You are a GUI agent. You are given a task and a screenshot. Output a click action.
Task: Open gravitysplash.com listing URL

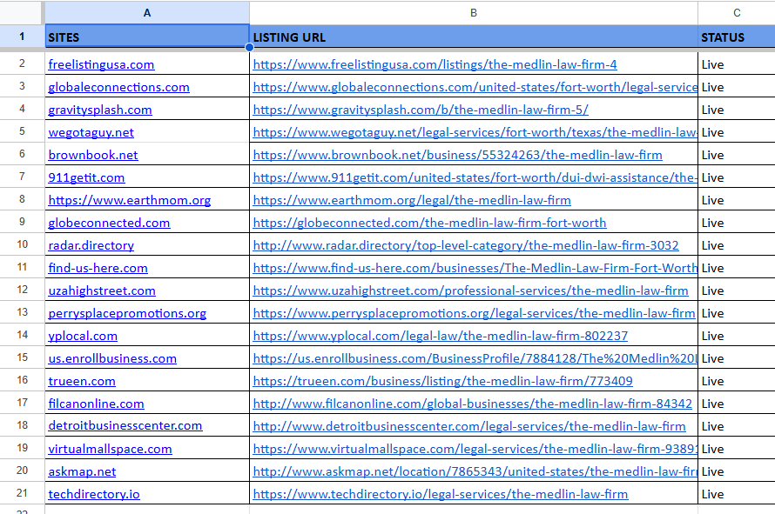click(x=421, y=110)
